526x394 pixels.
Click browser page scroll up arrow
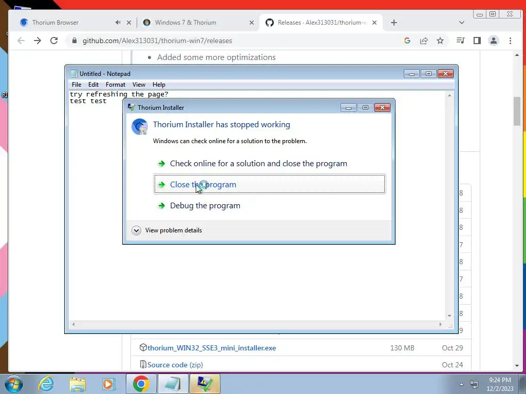coord(517,55)
